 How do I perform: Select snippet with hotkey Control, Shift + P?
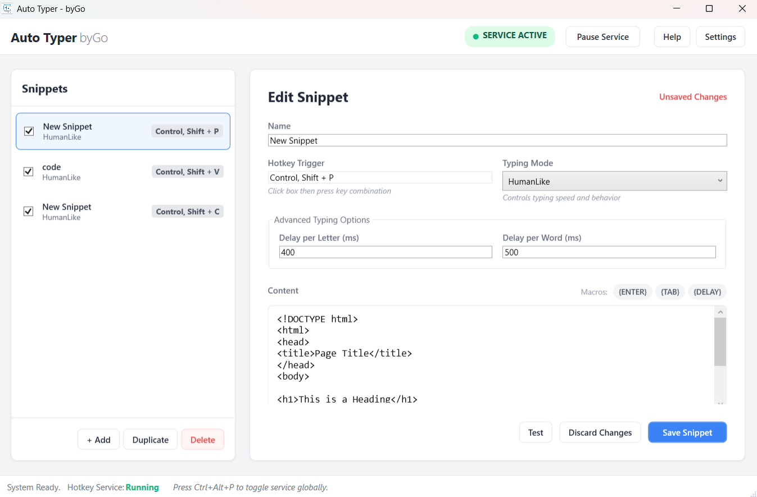point(123,131)
